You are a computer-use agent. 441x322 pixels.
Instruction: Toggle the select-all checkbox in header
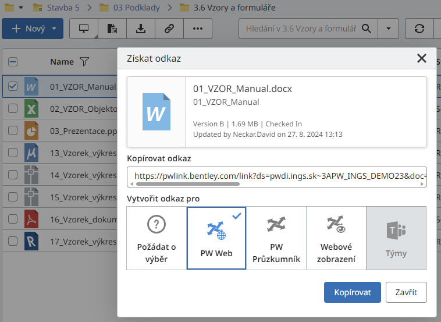13,62
